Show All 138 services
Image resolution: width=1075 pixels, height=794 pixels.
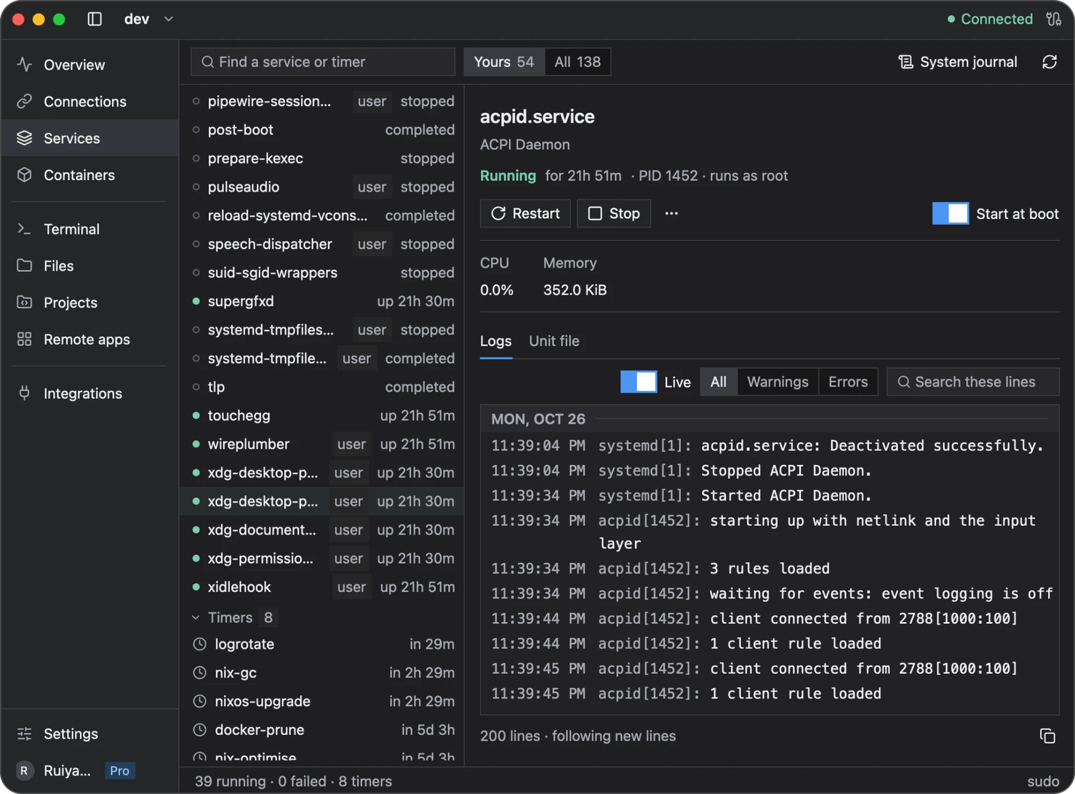click(577, 62)
